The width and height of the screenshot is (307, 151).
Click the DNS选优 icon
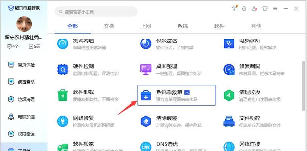click(146, 146)
